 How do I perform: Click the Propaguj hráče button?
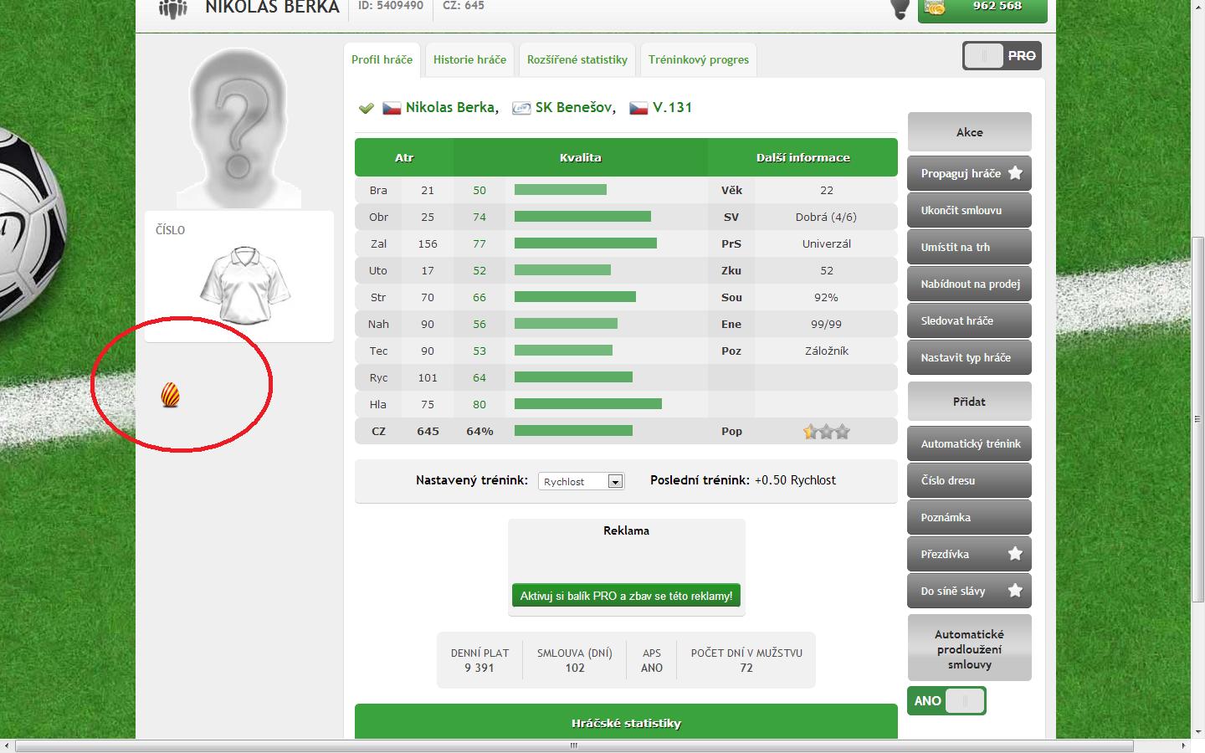coord(969,173)
